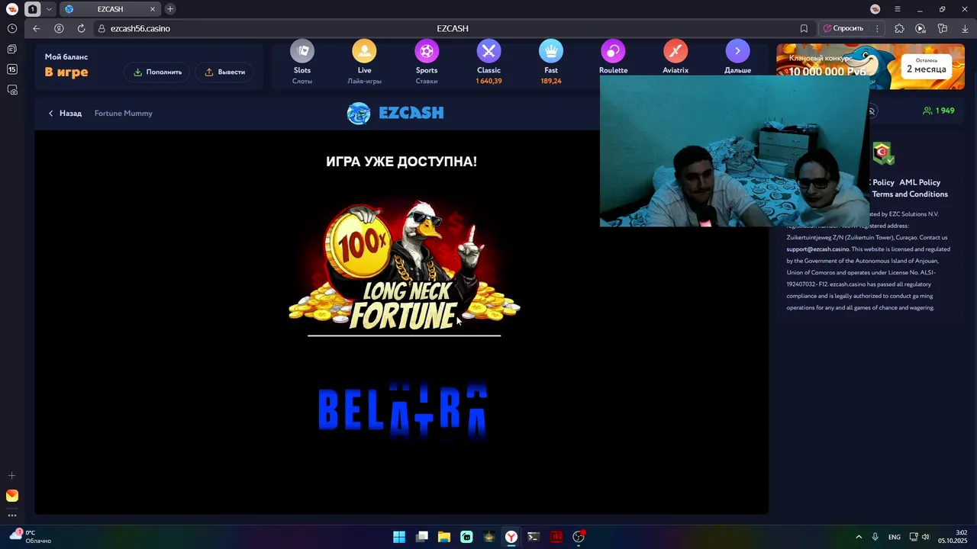Open browser extensions puzzle icon
Screen dimensions: 977x549
click(899, 28)
